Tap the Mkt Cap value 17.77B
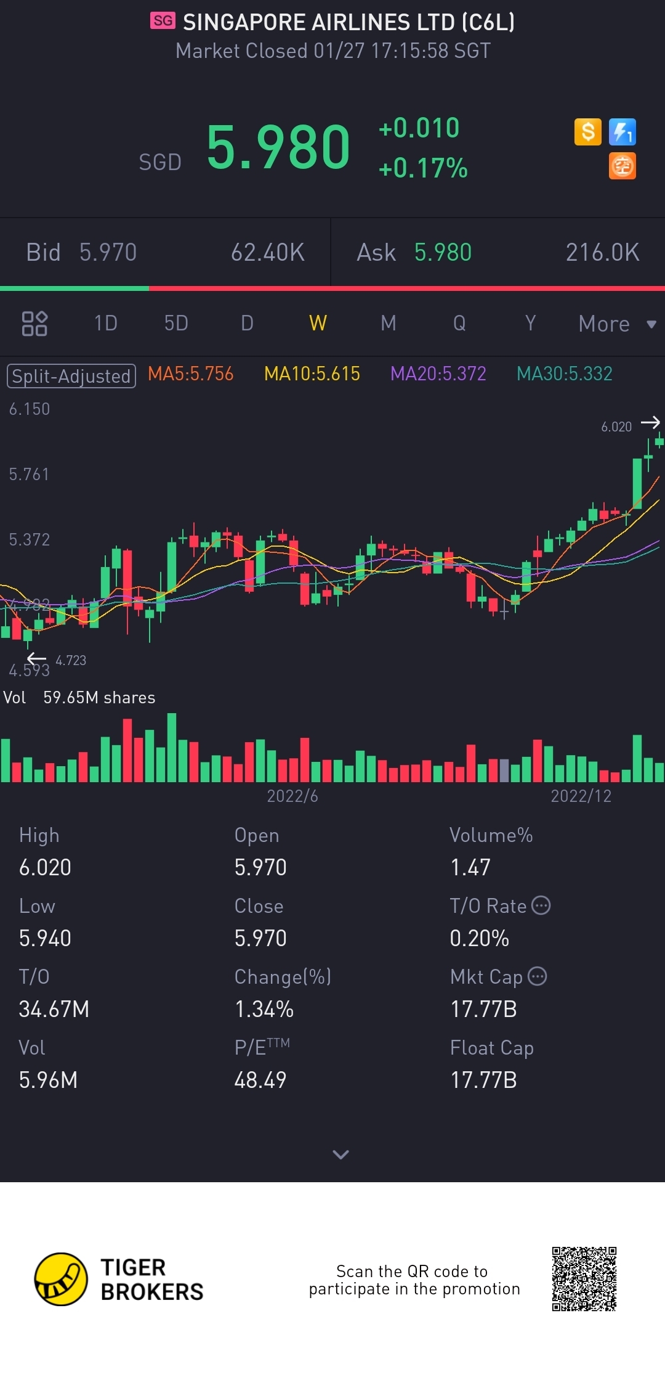This screenshot has width=665, height=1377. pyautogui.click(x=483, y=1009)
